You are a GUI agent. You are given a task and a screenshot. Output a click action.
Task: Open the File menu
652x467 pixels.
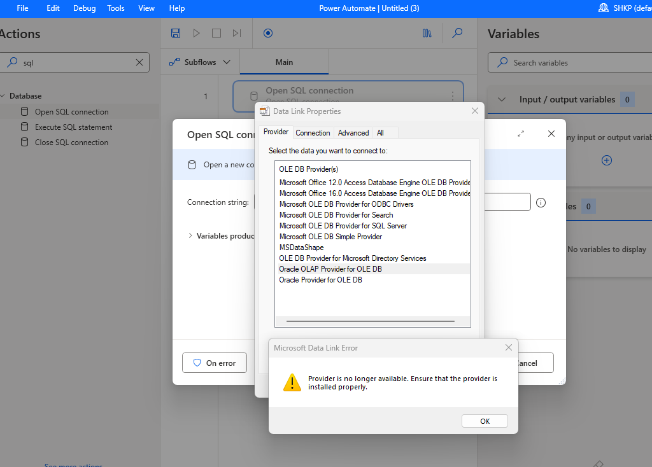click(x=22, y=8)
